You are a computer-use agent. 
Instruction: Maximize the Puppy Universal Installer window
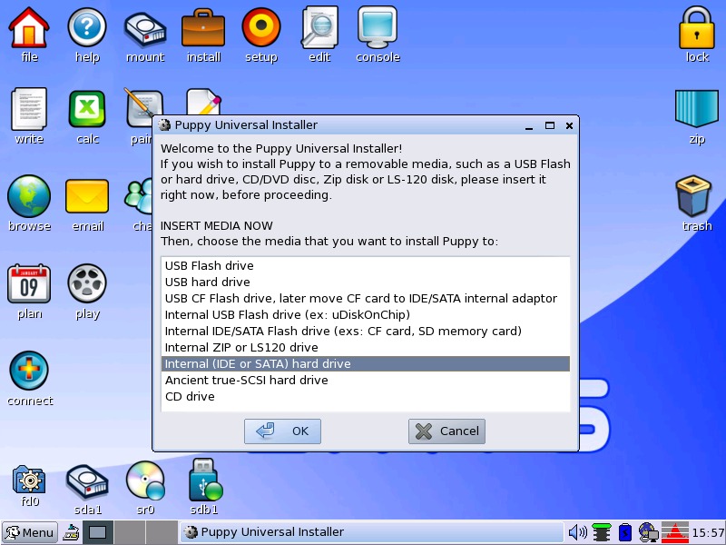(x=550, y=125)
